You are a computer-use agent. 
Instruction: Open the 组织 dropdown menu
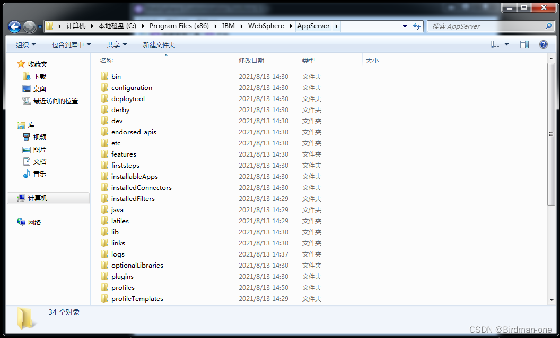coord(25,44)
